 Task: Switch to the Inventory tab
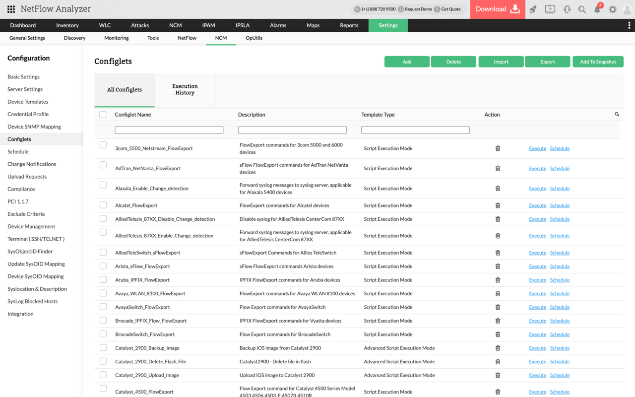coord(67,25)
